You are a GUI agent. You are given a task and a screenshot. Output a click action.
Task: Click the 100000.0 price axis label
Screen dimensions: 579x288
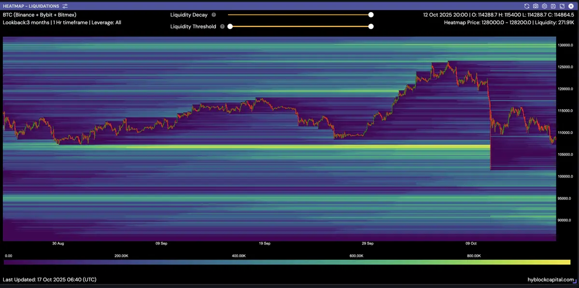click(565, 176)
